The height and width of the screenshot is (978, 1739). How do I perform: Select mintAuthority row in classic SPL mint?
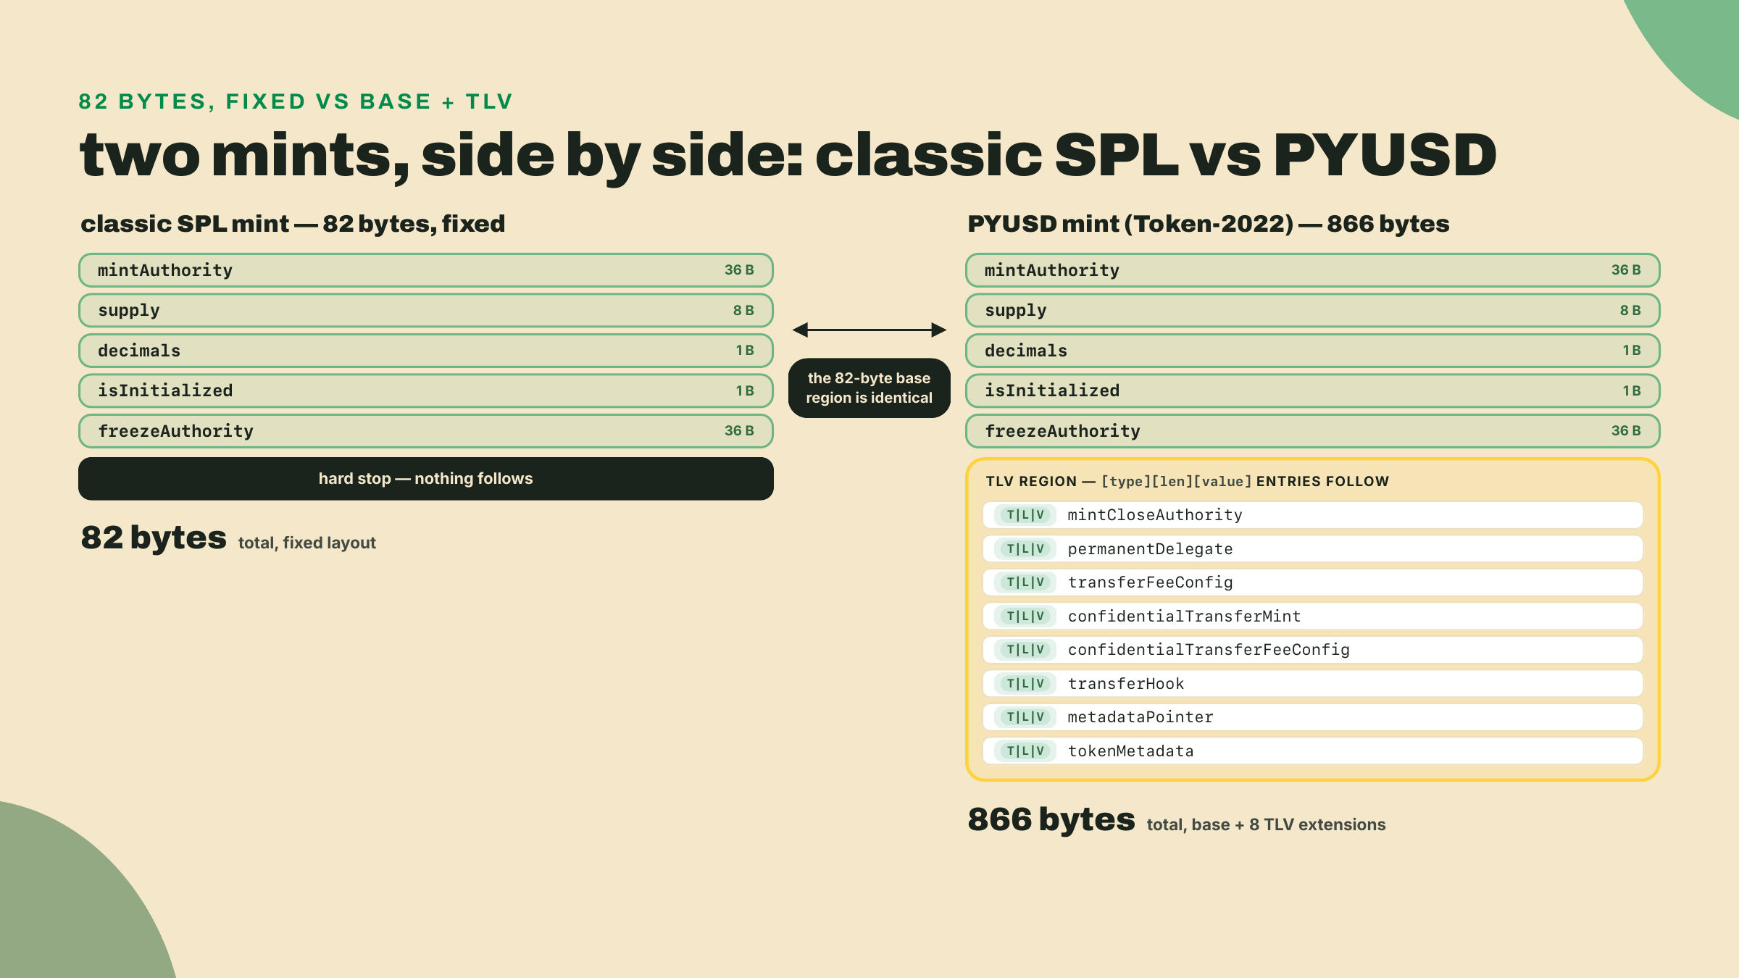coord(426,270)
